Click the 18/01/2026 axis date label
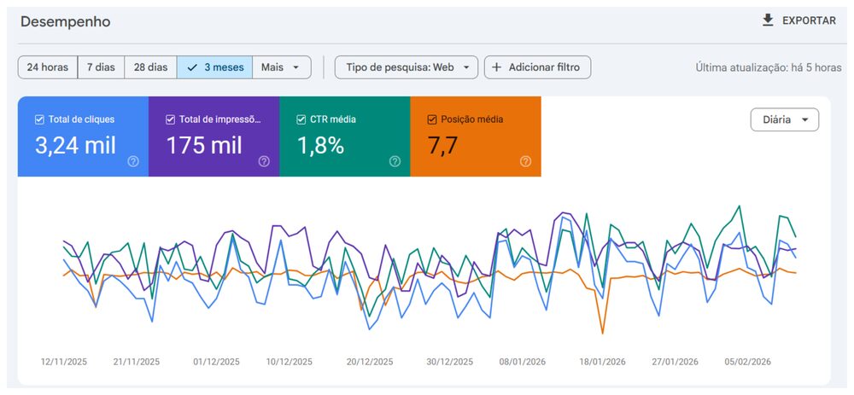The width and height of the screenshot is (854, 395). [x=602, y=362]
